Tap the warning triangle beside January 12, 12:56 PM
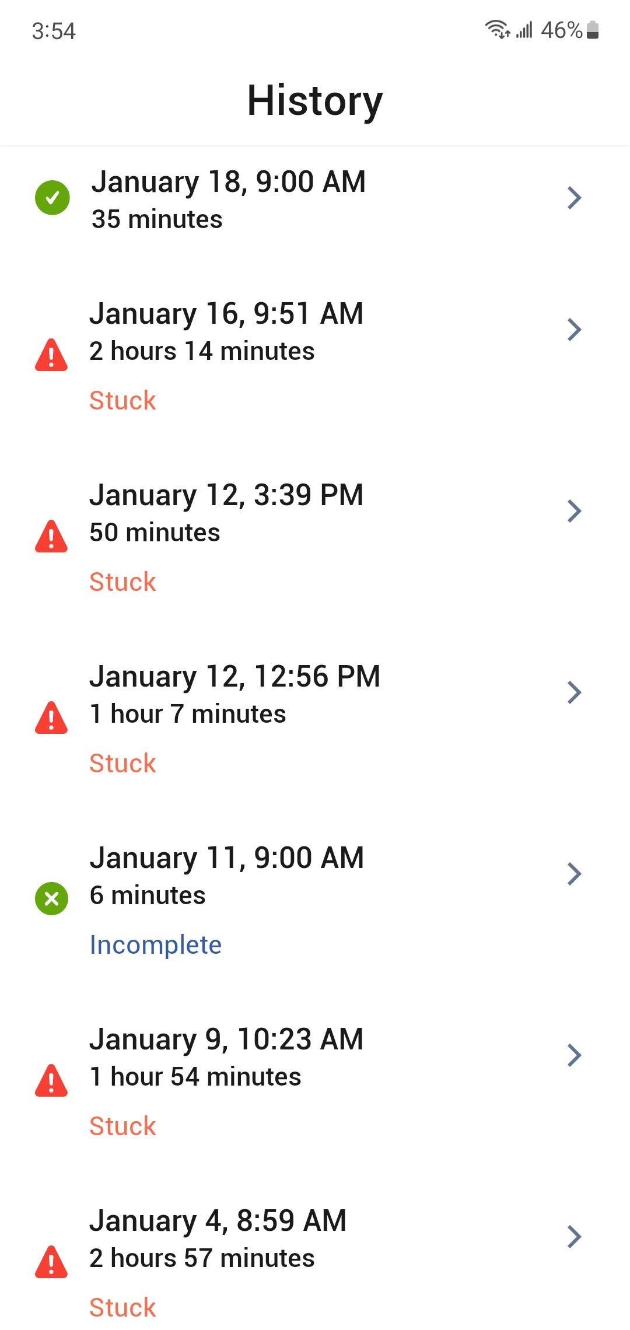630x1330 pixels. 51,718
